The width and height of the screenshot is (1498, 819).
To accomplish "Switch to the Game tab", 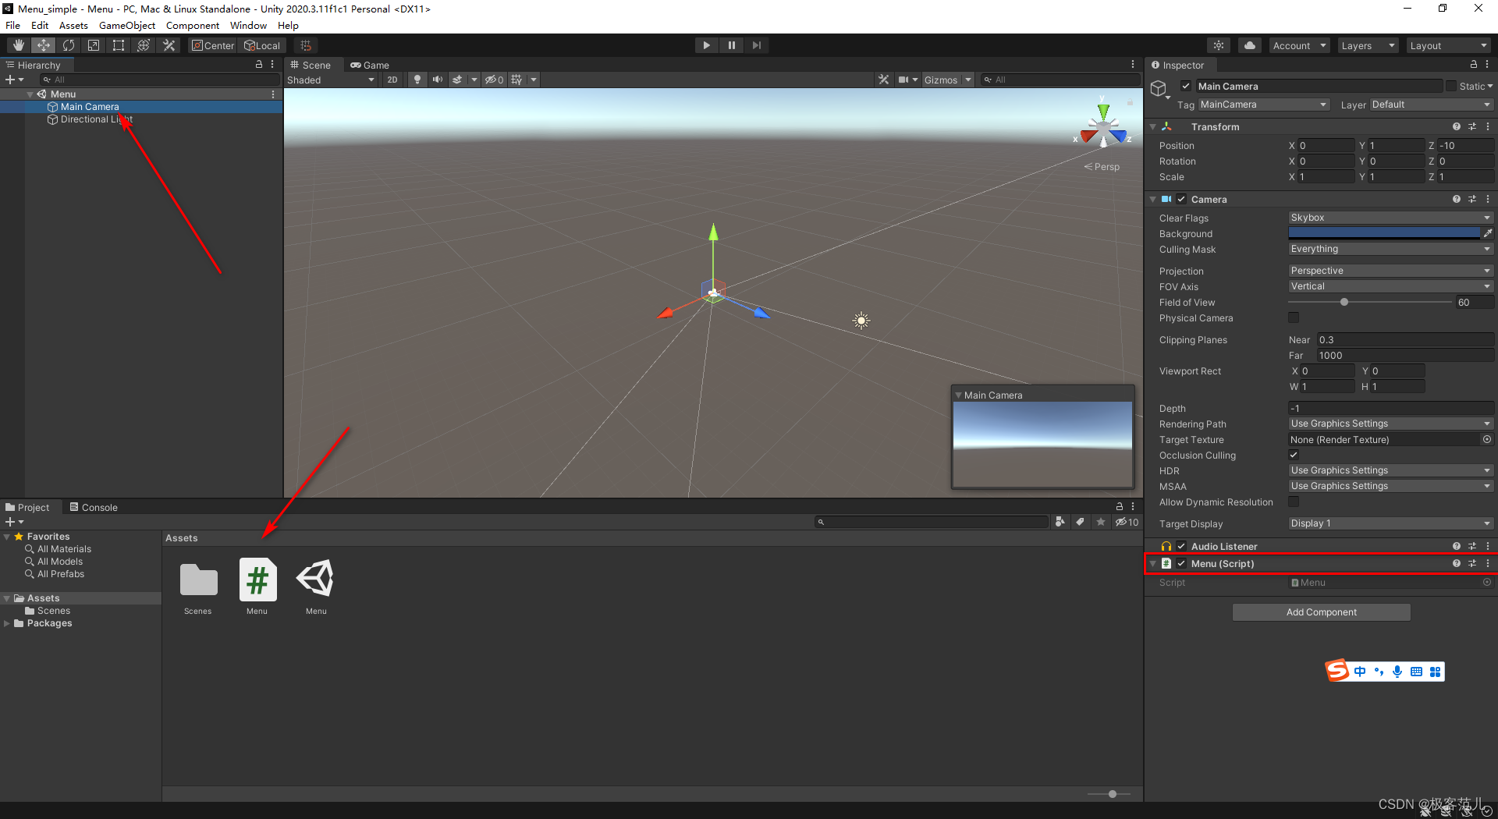I will pyautogui.click(x=370, y=65).
